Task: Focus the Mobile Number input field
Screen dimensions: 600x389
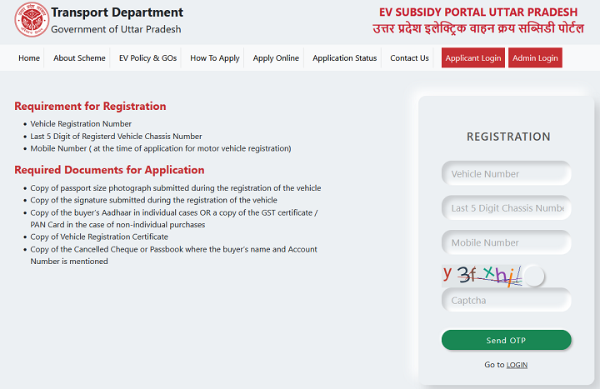Action: point(507,242)
